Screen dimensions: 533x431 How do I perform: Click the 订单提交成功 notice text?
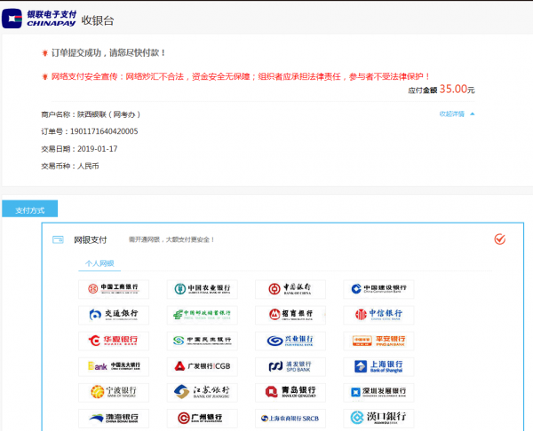tap(108, 53)
